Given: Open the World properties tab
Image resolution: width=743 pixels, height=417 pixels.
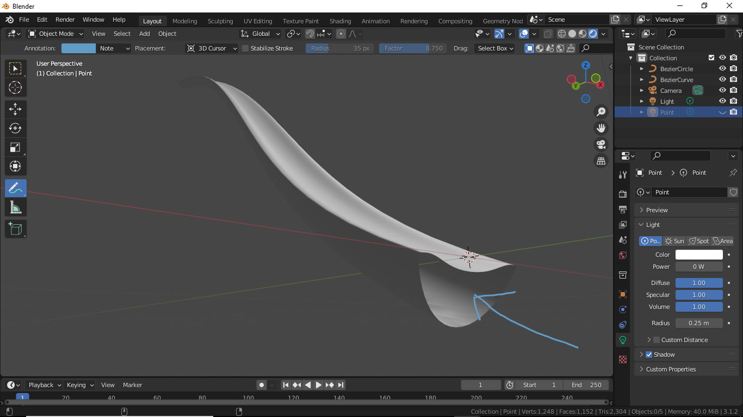Looking at the screenshot, I should point(623,255).
